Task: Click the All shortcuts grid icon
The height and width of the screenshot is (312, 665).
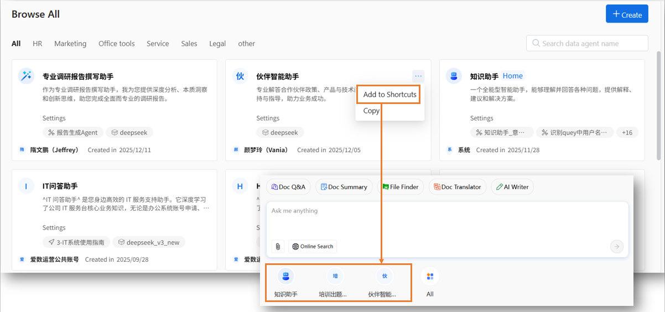Action: (430, 276)
